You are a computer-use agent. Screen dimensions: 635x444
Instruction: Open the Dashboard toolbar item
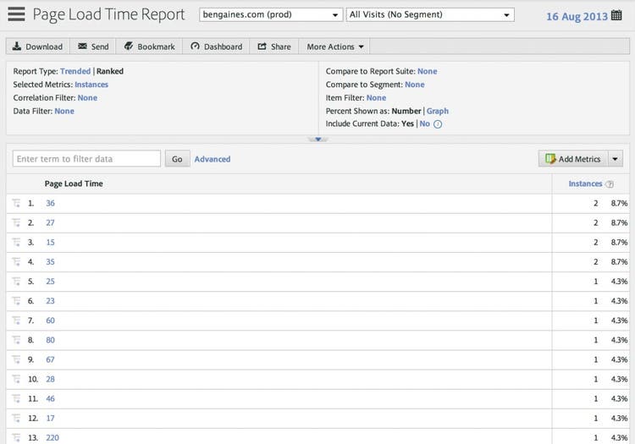tap(216, 47)
